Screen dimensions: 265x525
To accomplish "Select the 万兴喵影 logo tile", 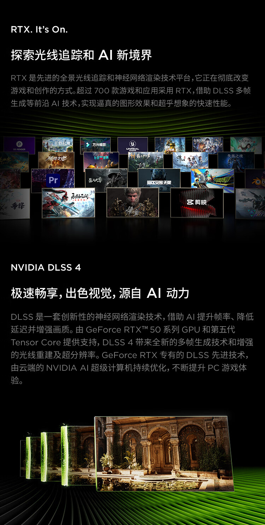I will (95, 145).
